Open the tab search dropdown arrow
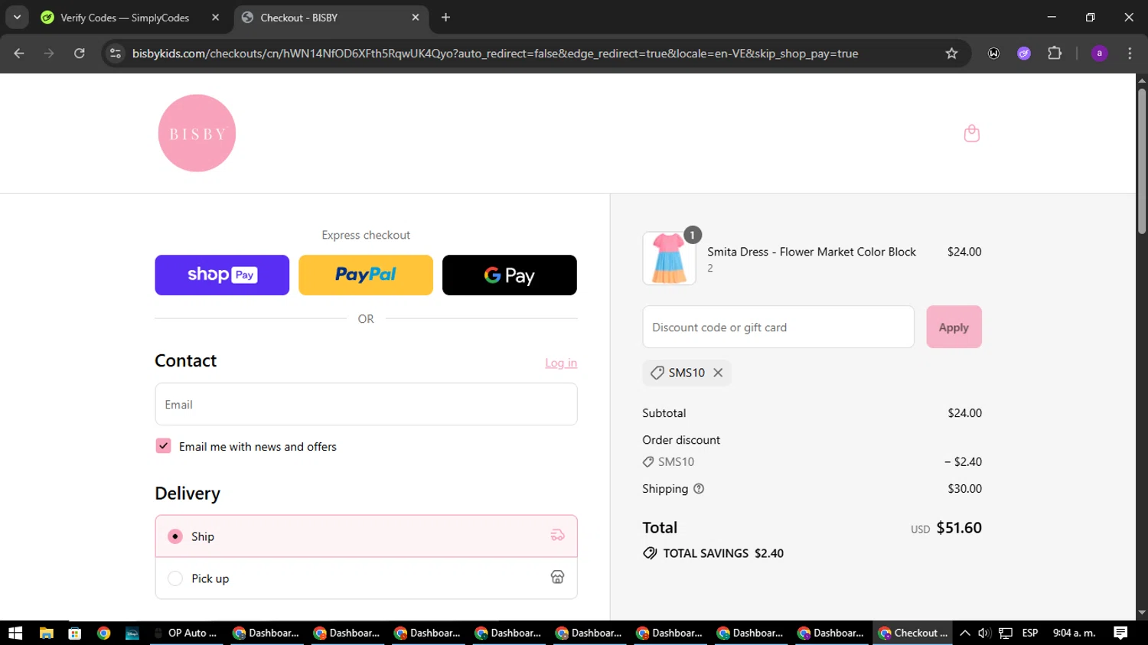Screen dimensions: 1148x645 pos(17,17)
